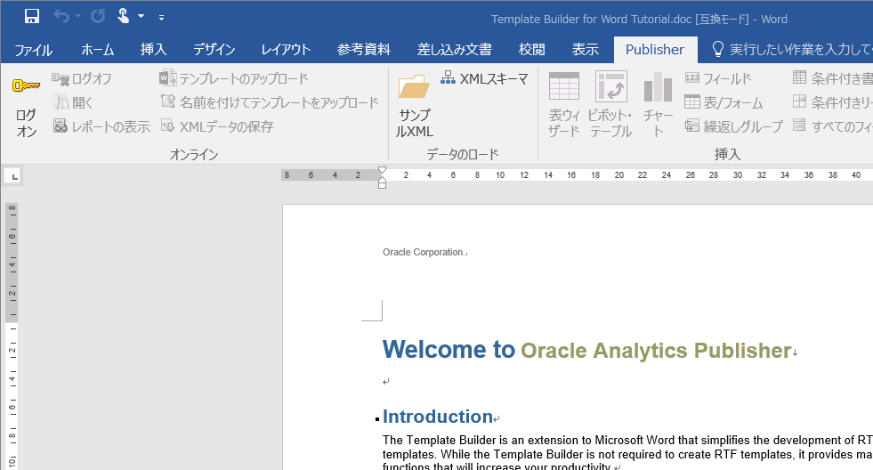Click the first 条件付き button in the 挿入 group
This screenshot has height=470, width=873.
coord(832,78)
